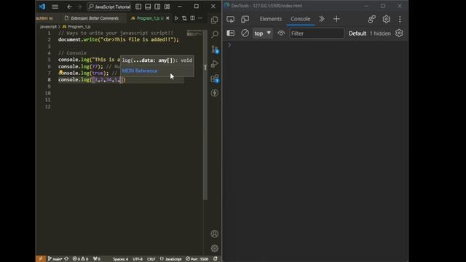Close the Program_1.js tab
The height and width of the screenshot is (262, 466).
point(167,18)
